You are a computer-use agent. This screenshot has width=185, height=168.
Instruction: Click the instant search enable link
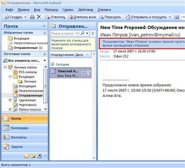pos(73,44)
